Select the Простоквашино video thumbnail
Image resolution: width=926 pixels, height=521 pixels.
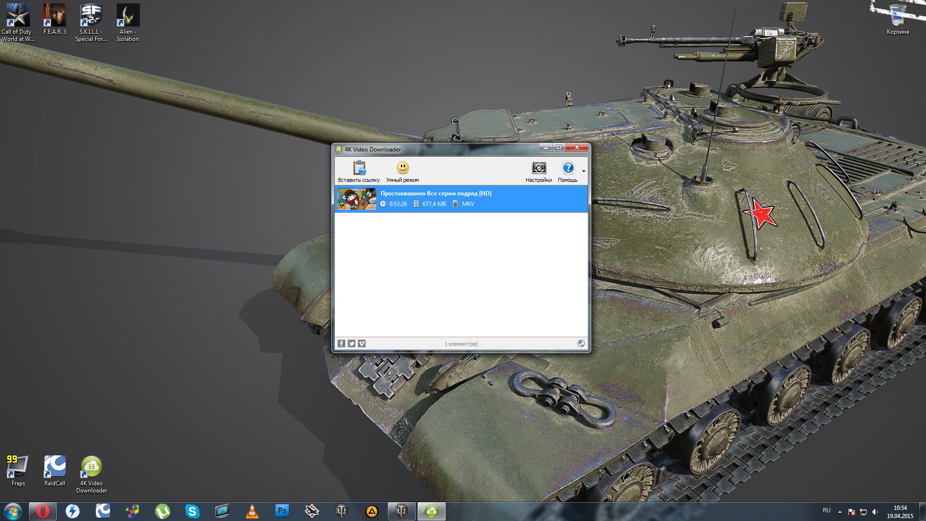356,199
